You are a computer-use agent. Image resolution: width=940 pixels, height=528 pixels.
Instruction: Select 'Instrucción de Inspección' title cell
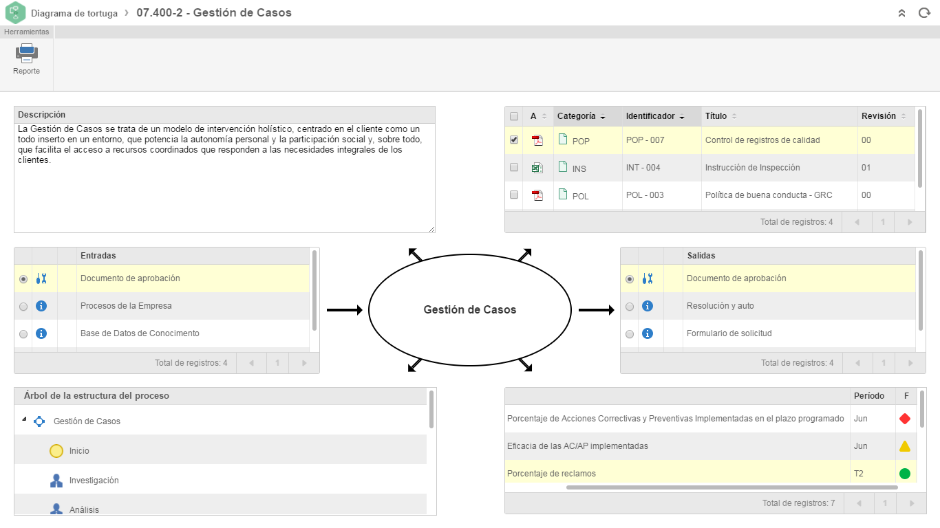[x=780, y=168]
